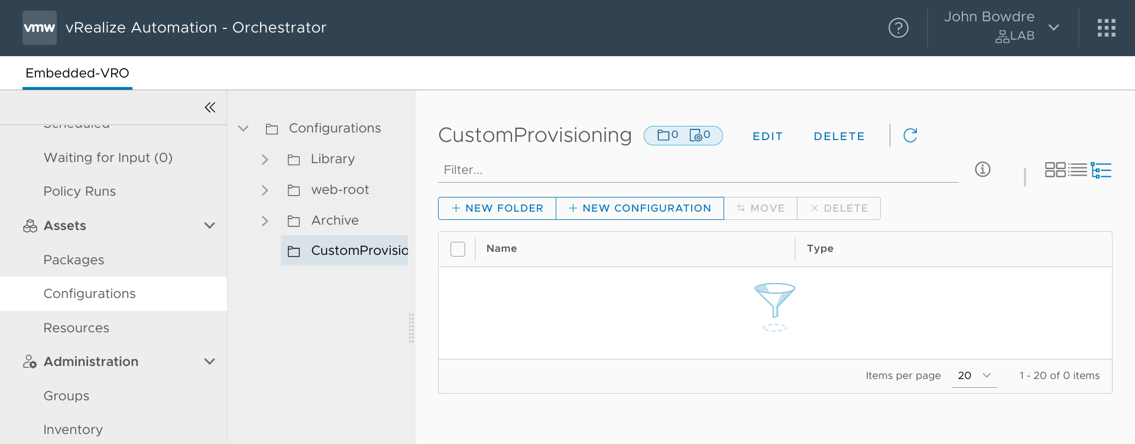Switch to tree view layout

tap(1101, 170)
